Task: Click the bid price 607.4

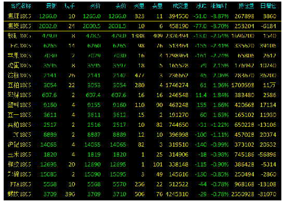Action: tap(93, 95)
